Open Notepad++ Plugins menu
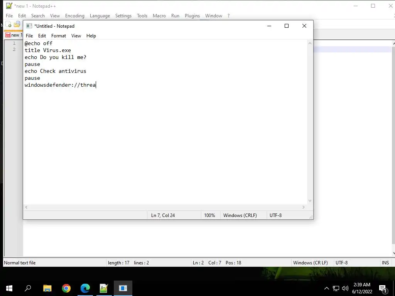Image resolution: width=395 pixels, height=296 pixels. tap(192, 15)
